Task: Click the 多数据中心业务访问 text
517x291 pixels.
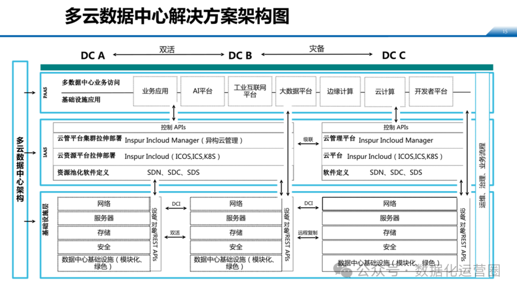Action: [90, 82]
